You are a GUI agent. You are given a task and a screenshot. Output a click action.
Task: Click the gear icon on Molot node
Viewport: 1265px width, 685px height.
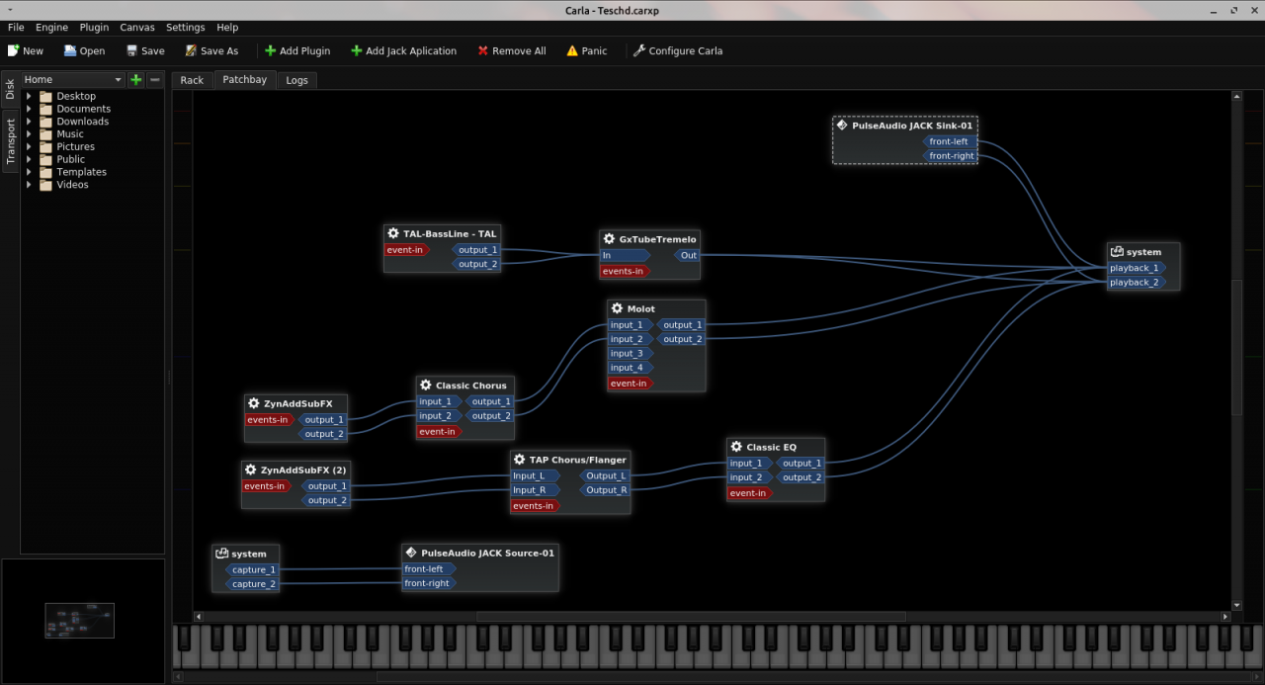tap(617, 308)
